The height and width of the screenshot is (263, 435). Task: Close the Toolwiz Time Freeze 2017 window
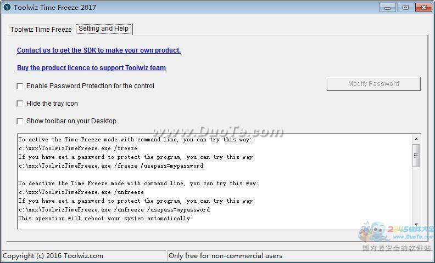423,8
